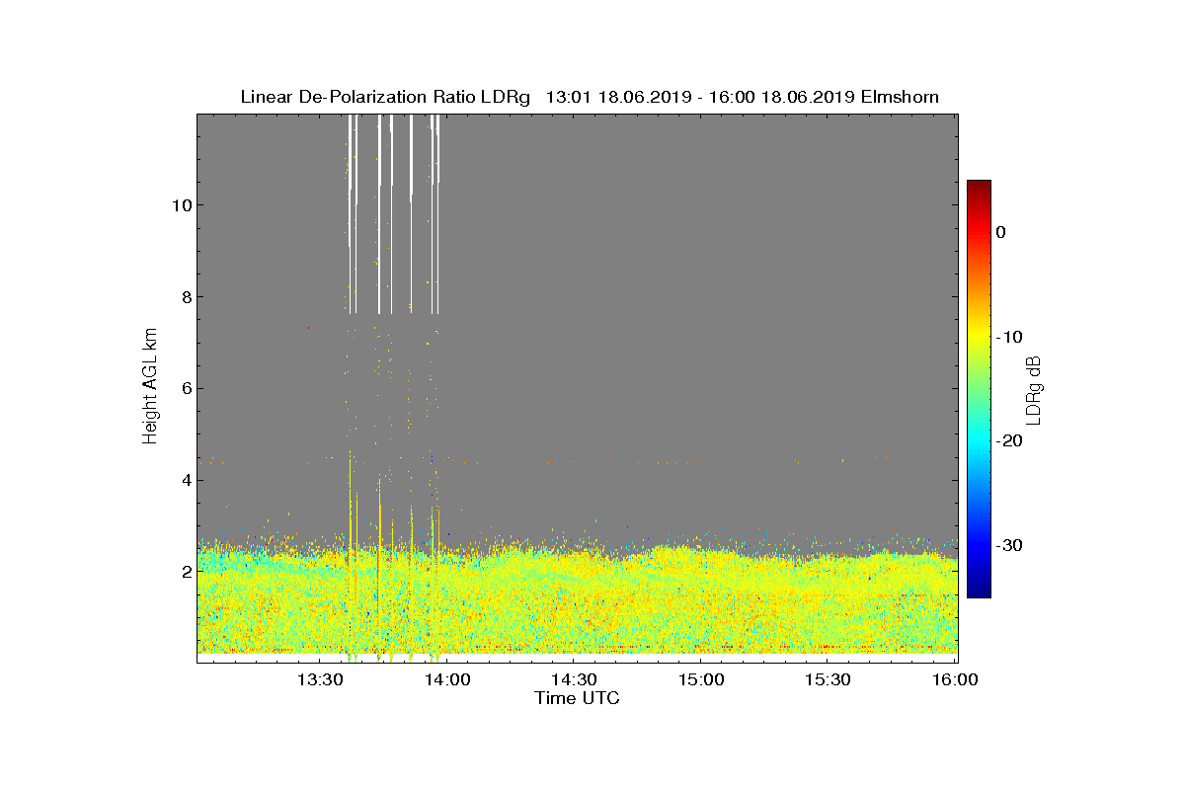Click the 2 km height tick label

click(185, 572)
